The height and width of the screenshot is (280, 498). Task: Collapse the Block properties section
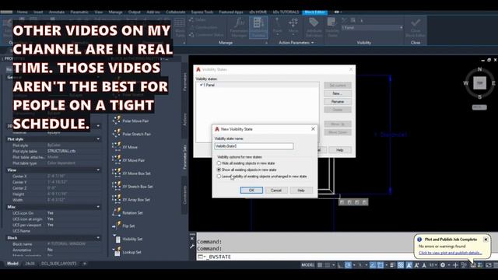tap(98, 238)
